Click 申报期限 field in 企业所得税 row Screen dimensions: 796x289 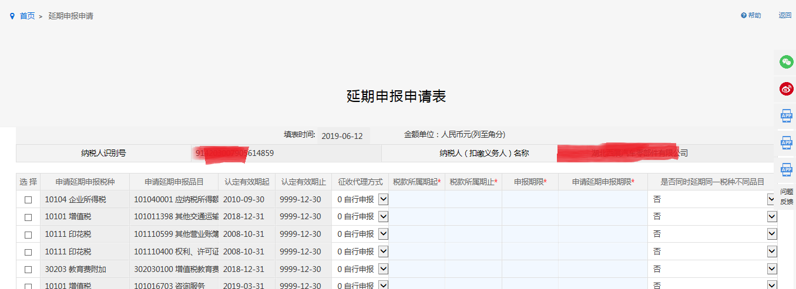pyautogui.click(x=530, y=199)
